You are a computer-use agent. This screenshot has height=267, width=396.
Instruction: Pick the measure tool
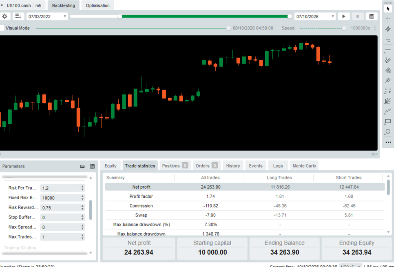388,40
